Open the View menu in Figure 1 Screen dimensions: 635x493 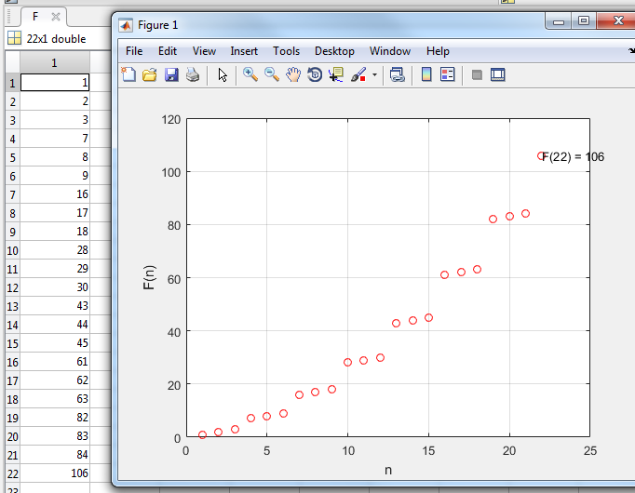coord(204,51)
